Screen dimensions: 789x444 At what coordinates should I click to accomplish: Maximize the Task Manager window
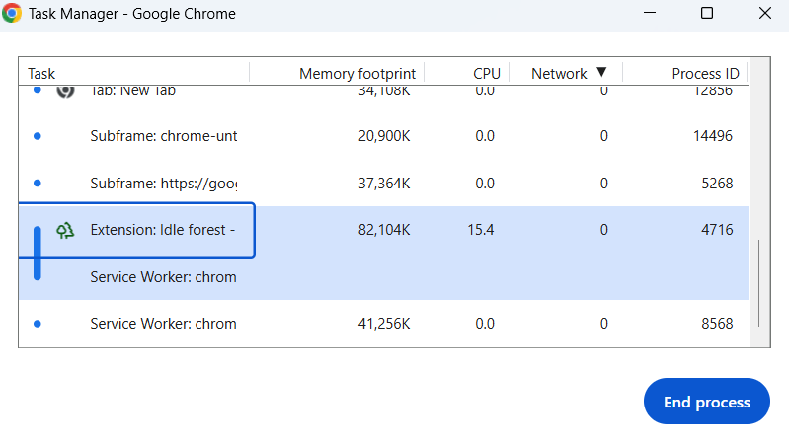(706, 14)
